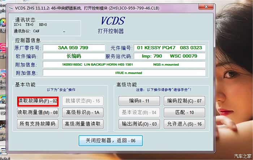Click the NGS n.mounted text

166,64
